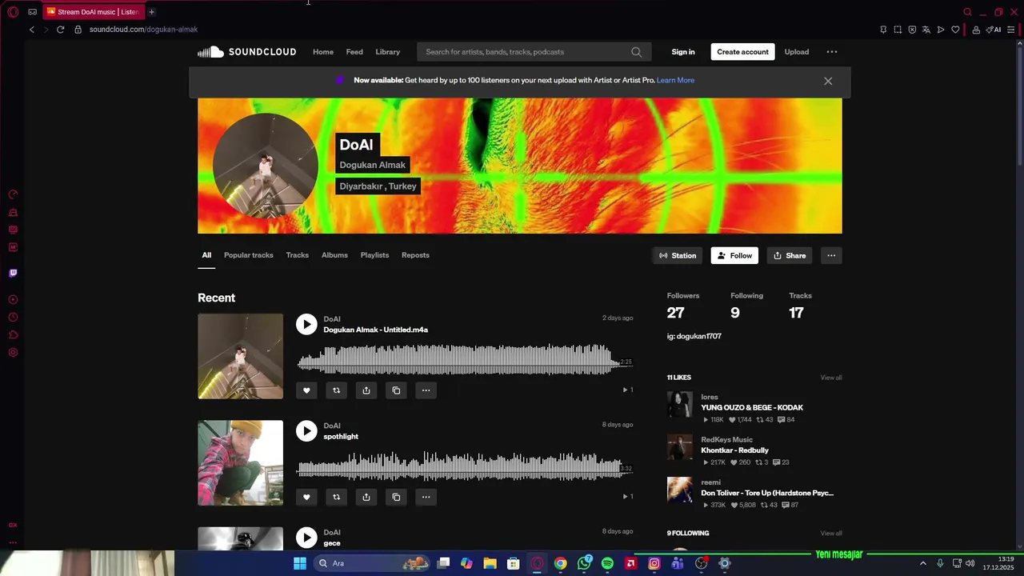Like the Untitled.m4a track
Image resolution: width=1024 pixels, height=576 pixels.
[x=306, y=390]
